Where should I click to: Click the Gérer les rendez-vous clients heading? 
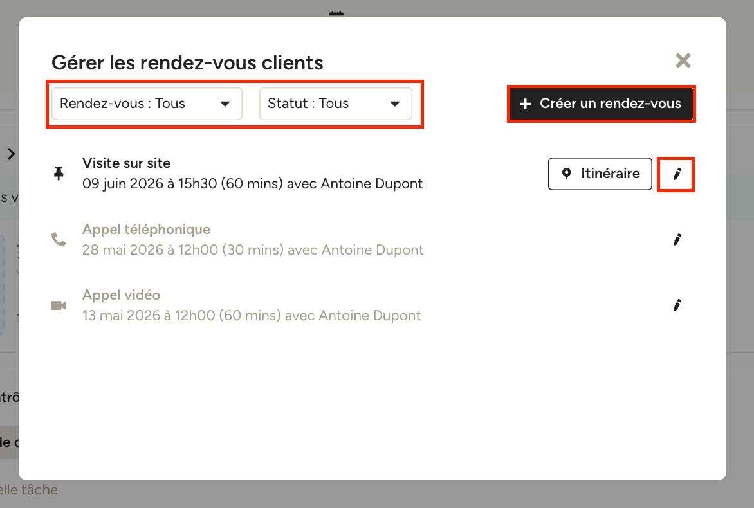point(187,62)
